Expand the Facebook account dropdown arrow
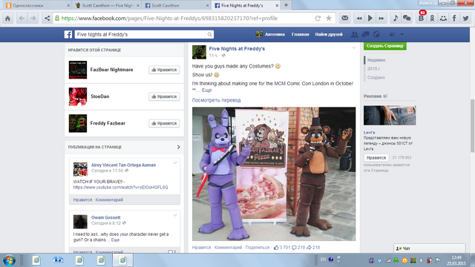The height and width of the screenshot is (267, 475). click(x=402, y=35)
